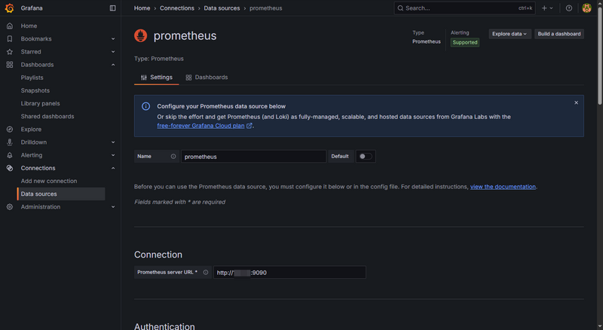Collapse the Connections section chevron
The height and width of the screenshot is (330, 603).
coord(113,168)
